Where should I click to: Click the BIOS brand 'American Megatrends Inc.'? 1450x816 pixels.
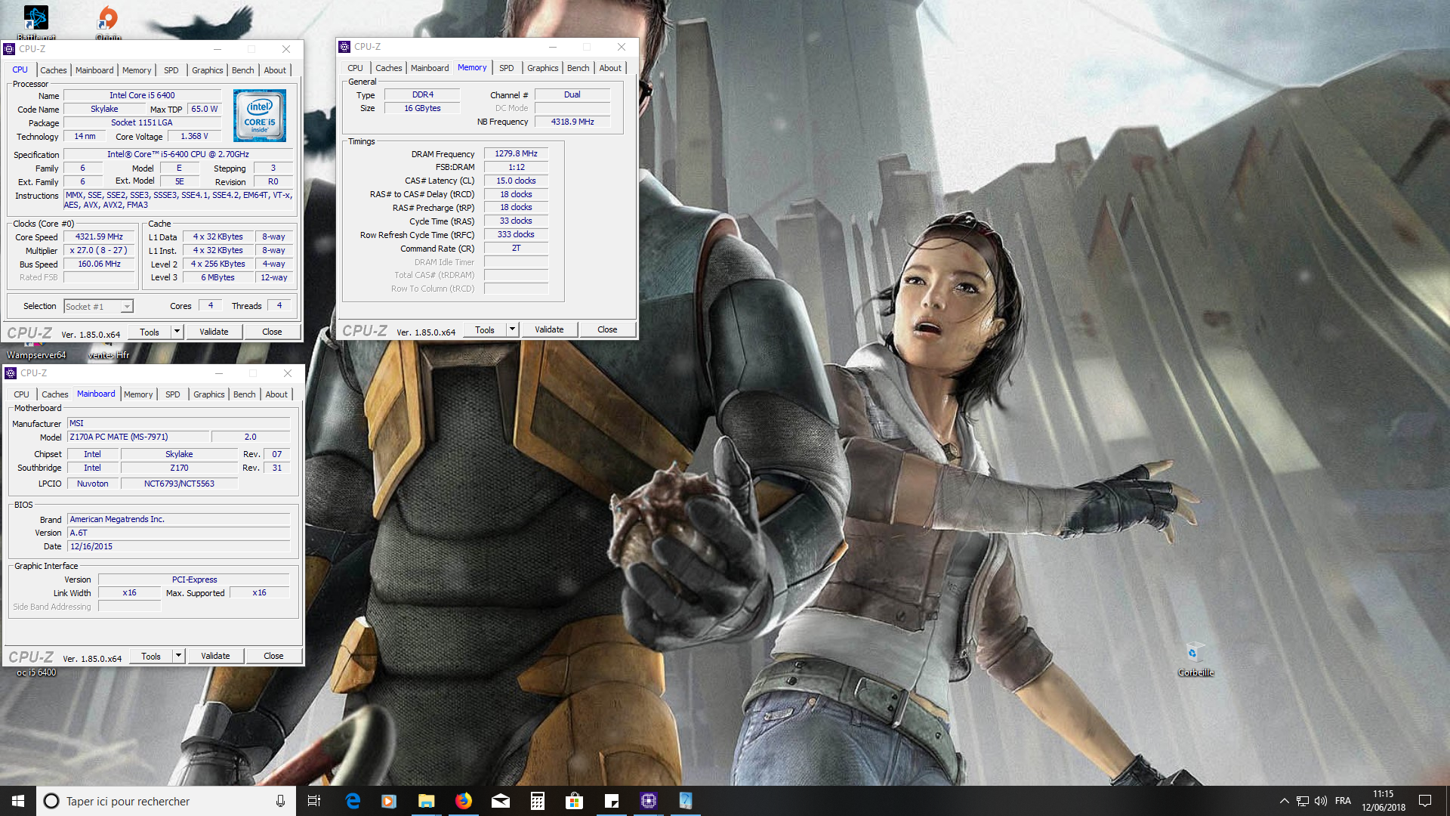(179, 519)
